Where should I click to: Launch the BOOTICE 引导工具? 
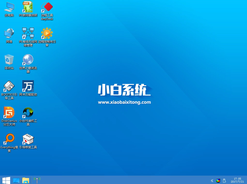pos(9,87)
